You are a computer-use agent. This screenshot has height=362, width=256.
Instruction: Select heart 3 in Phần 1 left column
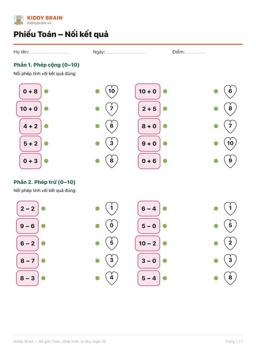coord(112,144)
